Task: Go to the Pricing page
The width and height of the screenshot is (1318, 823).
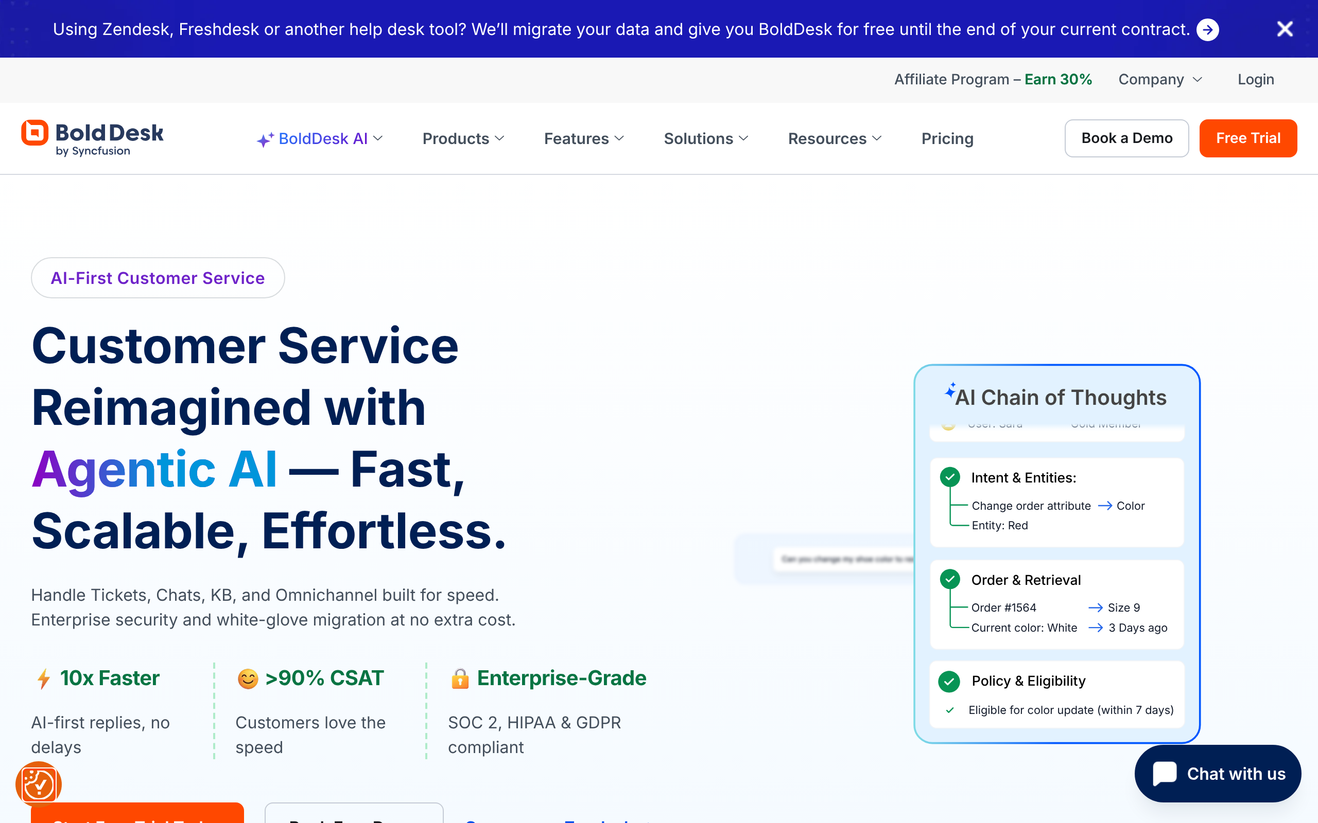Action: (x=947, y=138)
